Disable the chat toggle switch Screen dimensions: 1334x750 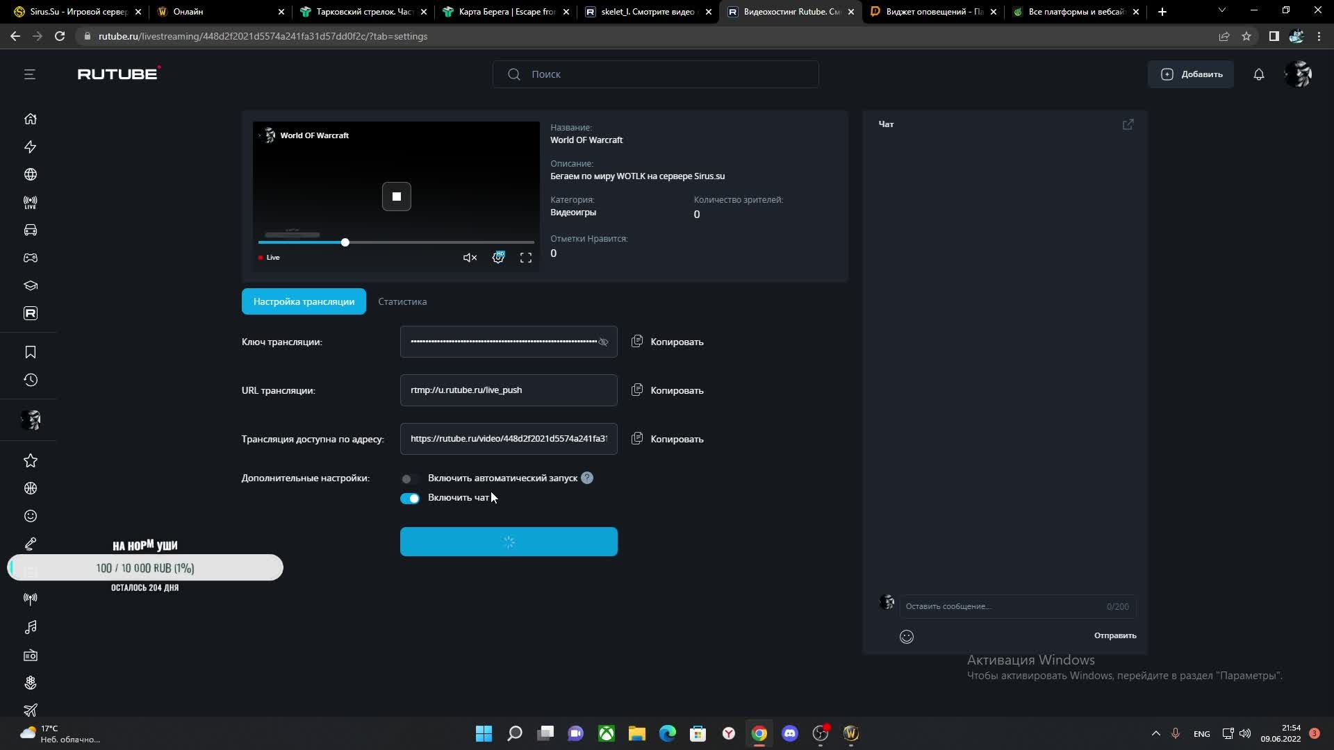pyautogui.click(x=410, y=498)
